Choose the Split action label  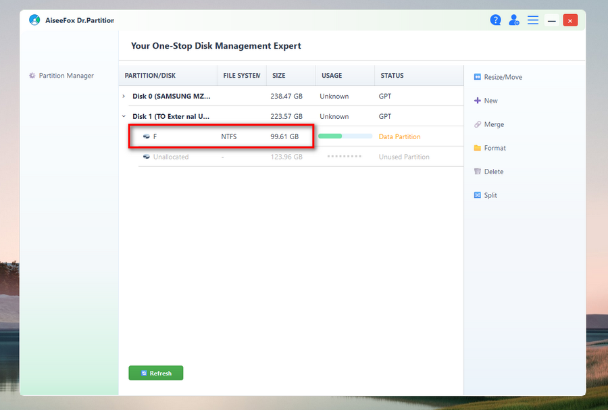pos(490,195)
